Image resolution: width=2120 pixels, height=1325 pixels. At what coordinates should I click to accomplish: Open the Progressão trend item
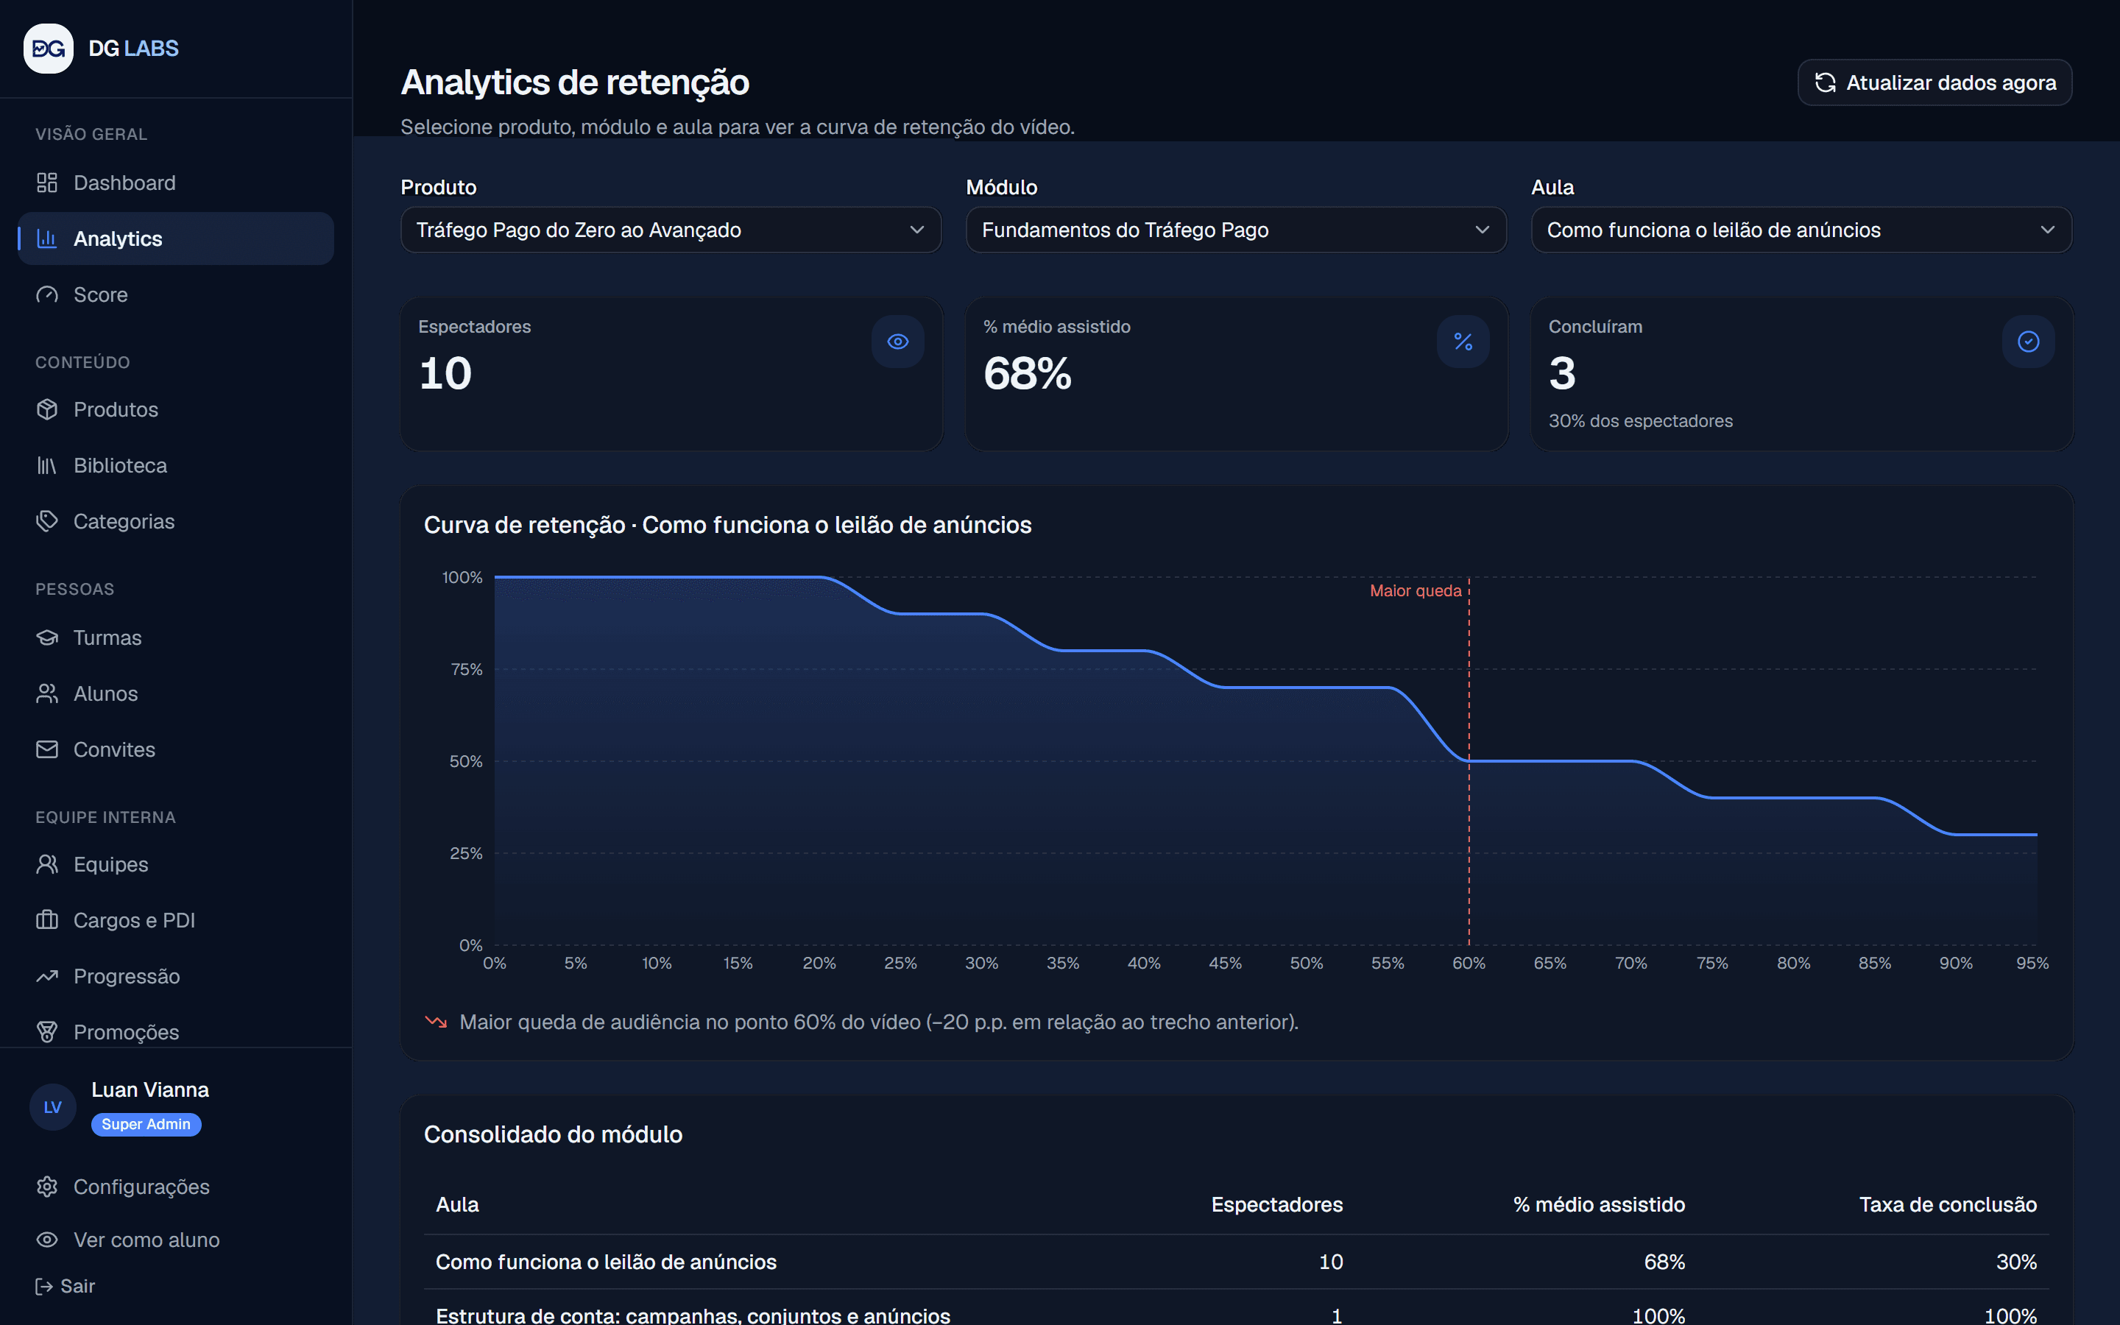[175, 976]
